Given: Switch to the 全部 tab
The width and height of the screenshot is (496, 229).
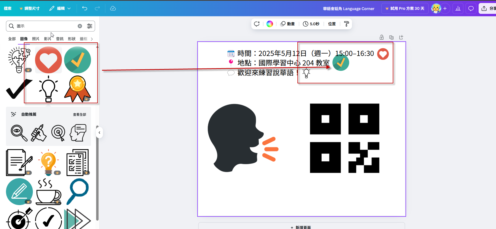Looking at the screenshot, I should coord(12,39).
